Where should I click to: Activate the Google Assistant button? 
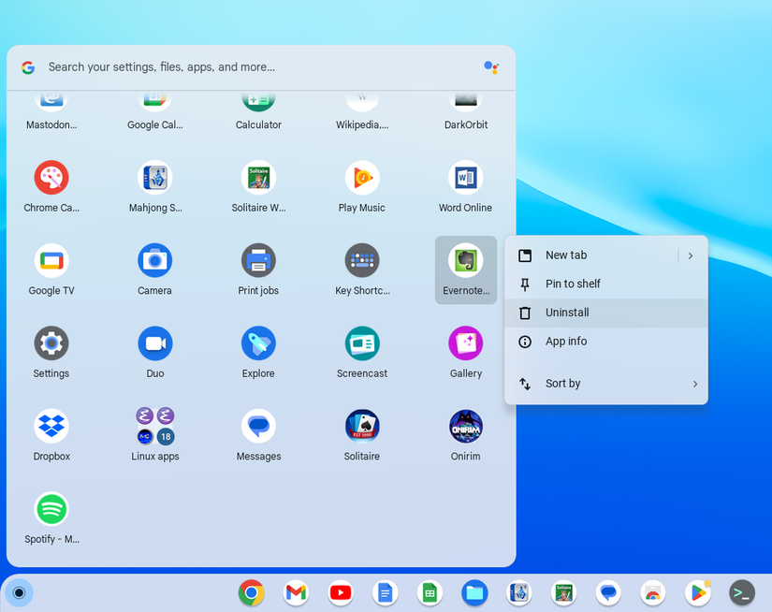[x=490, y=66]
